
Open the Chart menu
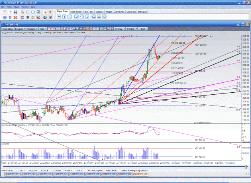[x=16, y=7]
